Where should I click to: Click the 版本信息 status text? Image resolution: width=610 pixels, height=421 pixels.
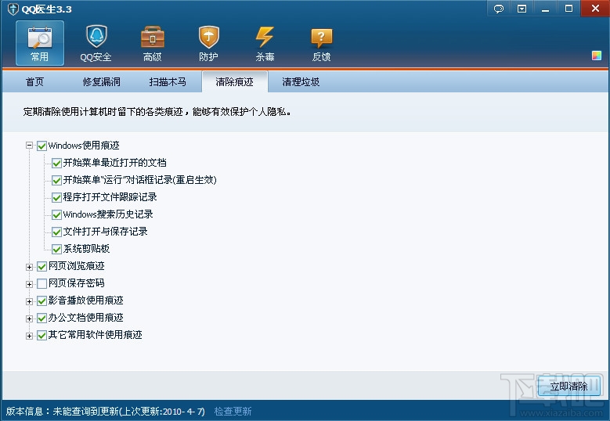click(105, 412)
